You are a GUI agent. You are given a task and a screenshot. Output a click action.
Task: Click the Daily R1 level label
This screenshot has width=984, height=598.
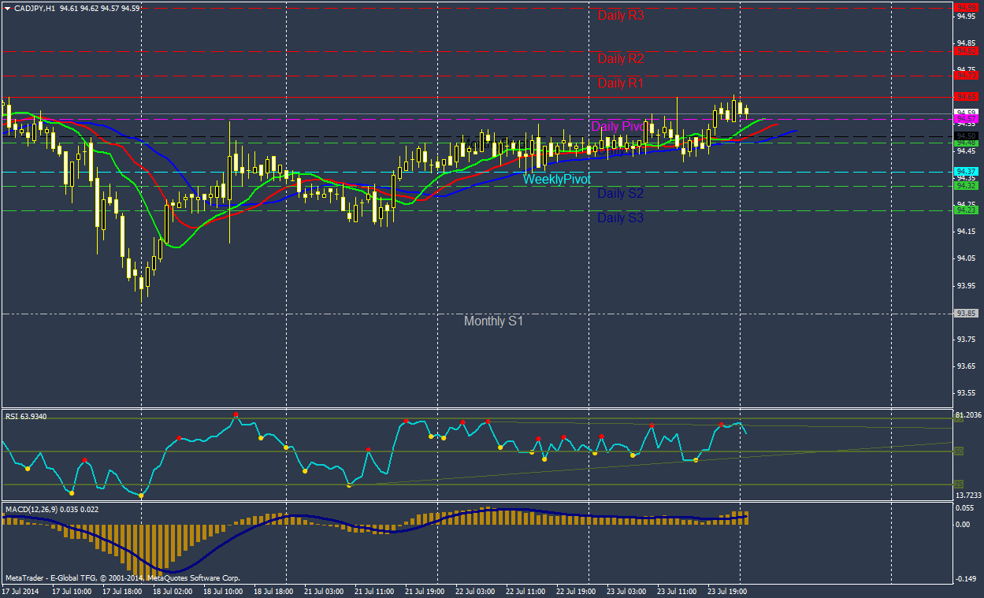(x=621, y=83)
